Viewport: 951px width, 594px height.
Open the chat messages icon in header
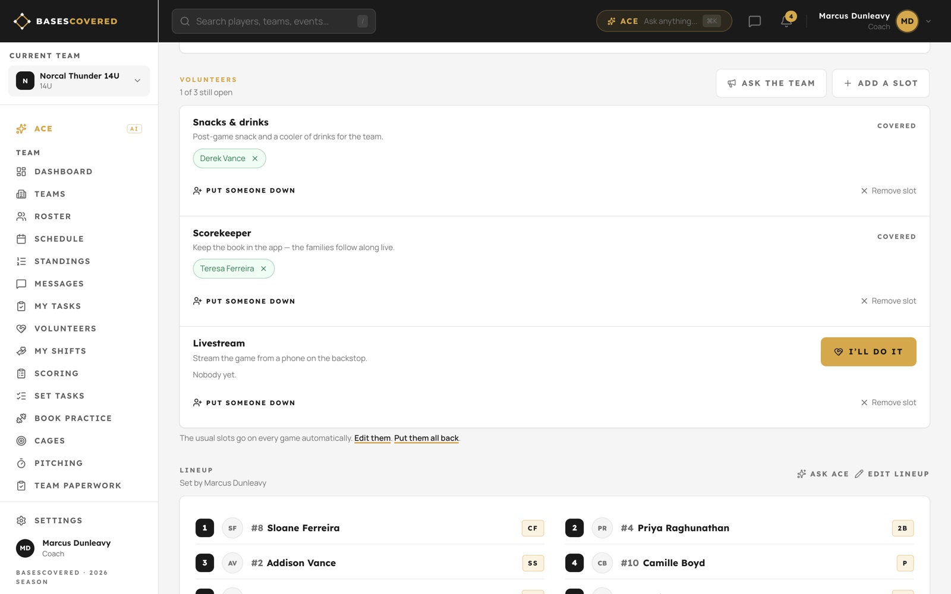point(754,21)
